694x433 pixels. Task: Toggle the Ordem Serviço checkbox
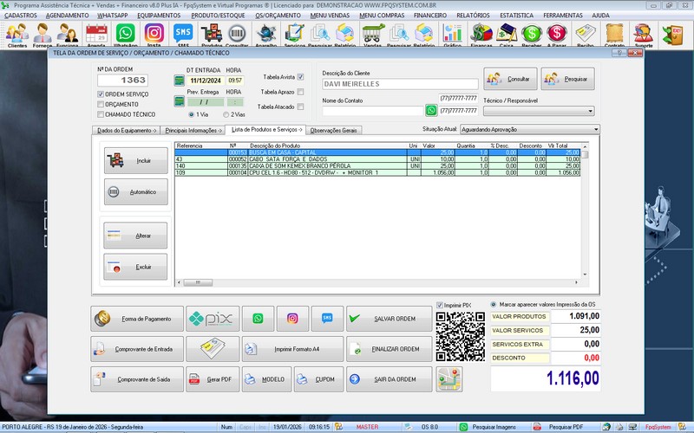click(101, 94)
